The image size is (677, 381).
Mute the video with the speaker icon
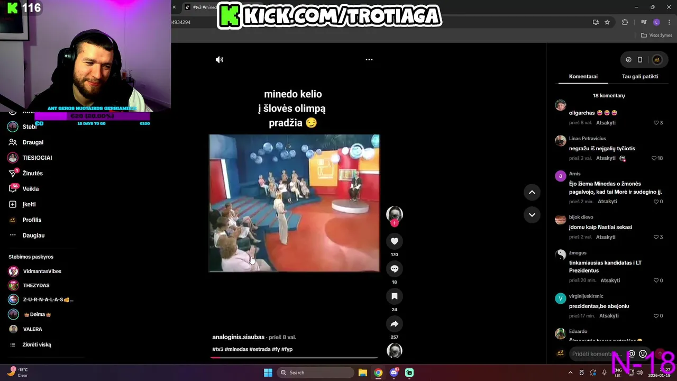(219, 60)
